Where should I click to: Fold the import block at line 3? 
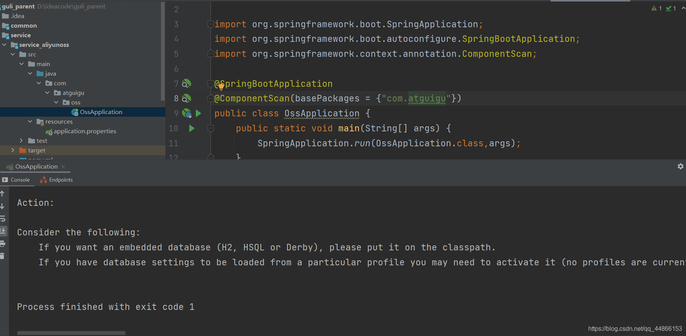[x=210, y=24]
